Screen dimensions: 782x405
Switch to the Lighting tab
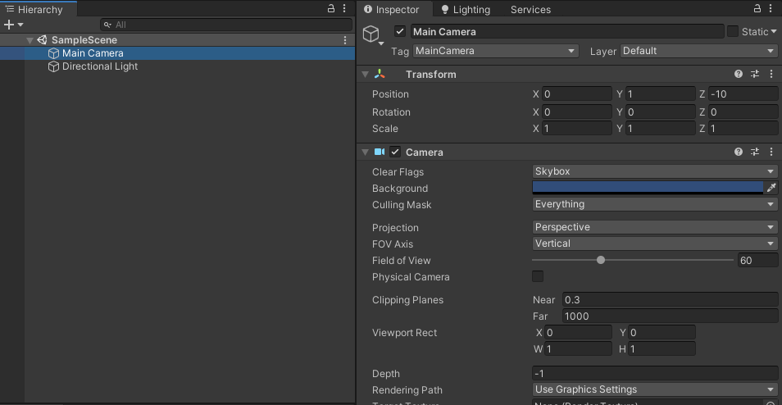coord(466,10)
